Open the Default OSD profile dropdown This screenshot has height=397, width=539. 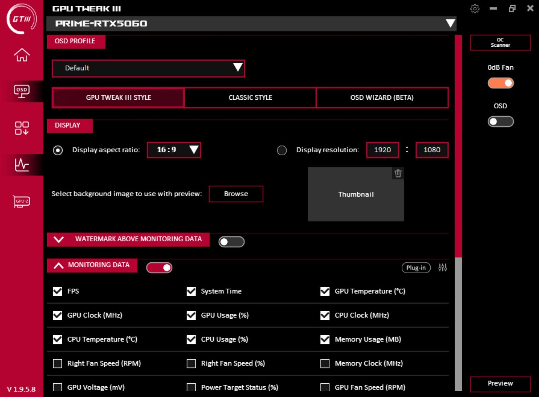point(148,68)
